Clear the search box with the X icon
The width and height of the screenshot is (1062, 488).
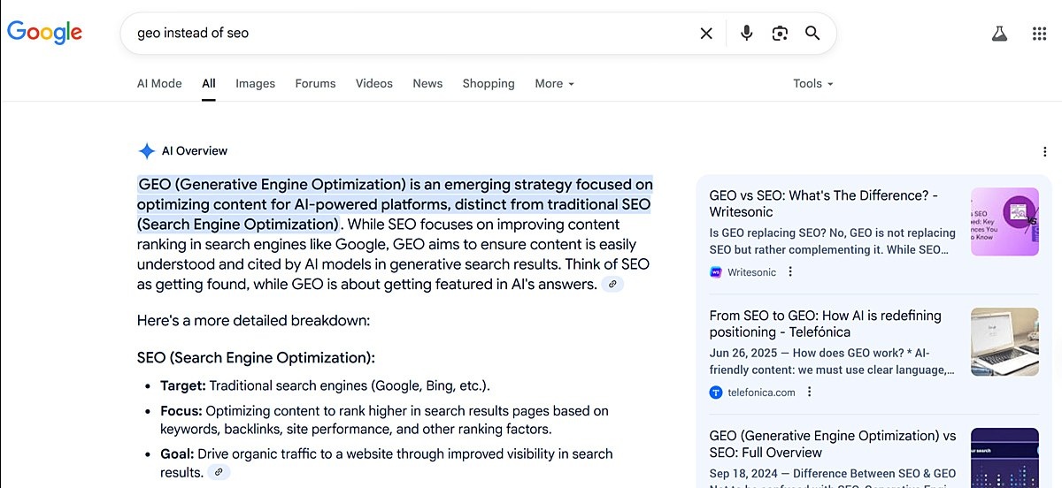coord(706,34)
